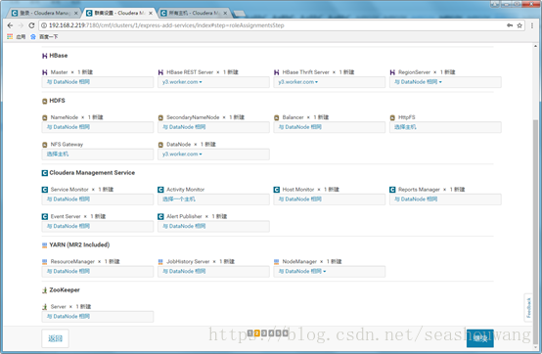Click the Balancer role icon
Screen dimensions: 542x354
(276, 117)
